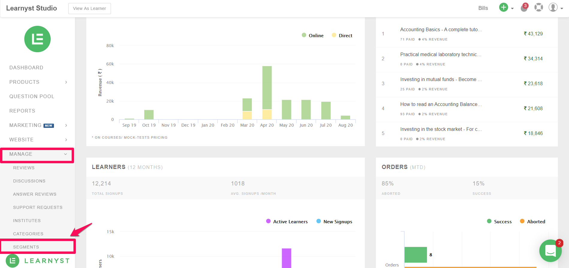Click the green Learnyst logo circle in sidebar
Image resolution: width=569 pixels, height=268 pixels.
pos(37,39)
